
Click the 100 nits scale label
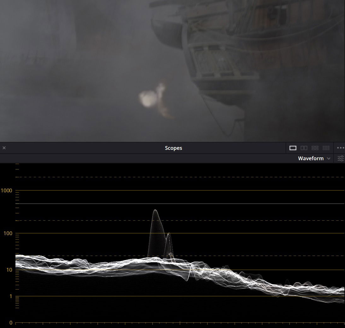[8, 233]
